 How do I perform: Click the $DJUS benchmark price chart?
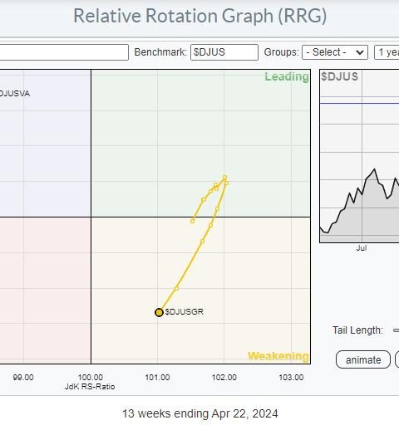[x=359, y=156]
